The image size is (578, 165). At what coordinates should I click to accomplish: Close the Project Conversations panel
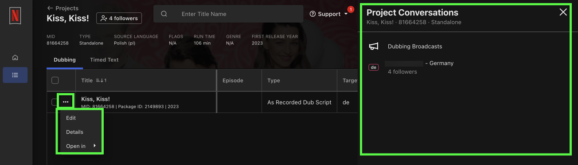coord(563,12)
